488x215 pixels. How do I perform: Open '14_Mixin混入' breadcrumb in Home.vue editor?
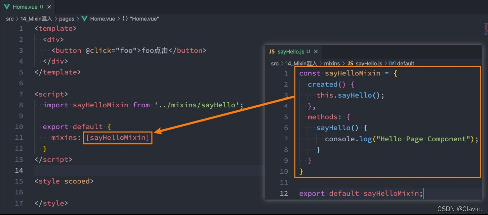(x=36, y=19)
